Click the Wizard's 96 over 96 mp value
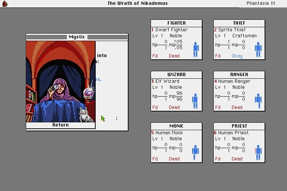The height and width of the screenshot is (191, 287). tap(179, 96)
